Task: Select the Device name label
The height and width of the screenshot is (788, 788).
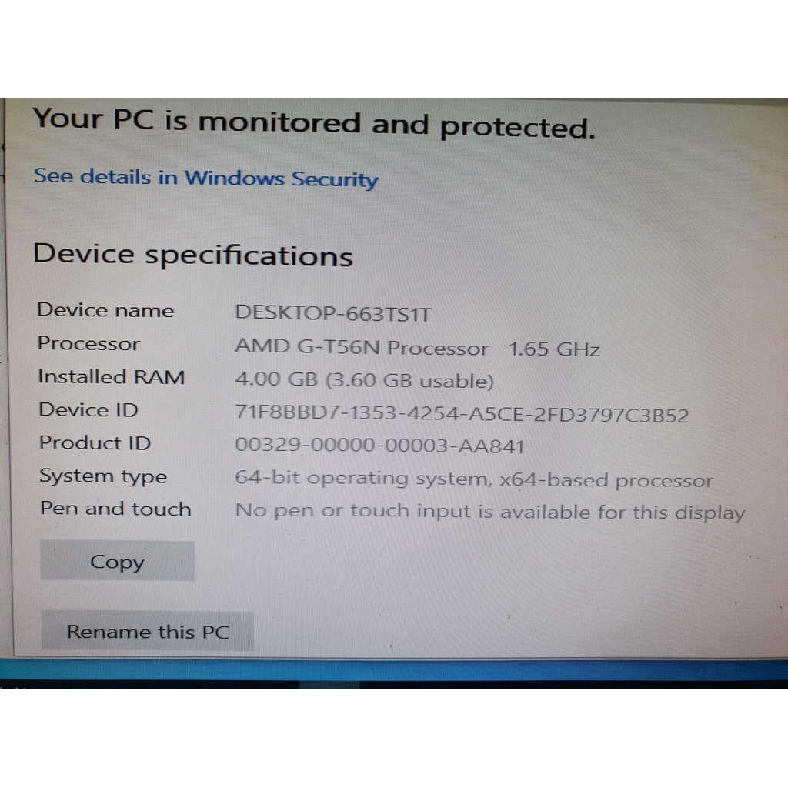Action: pyautogui.click(x=105, y=310)
